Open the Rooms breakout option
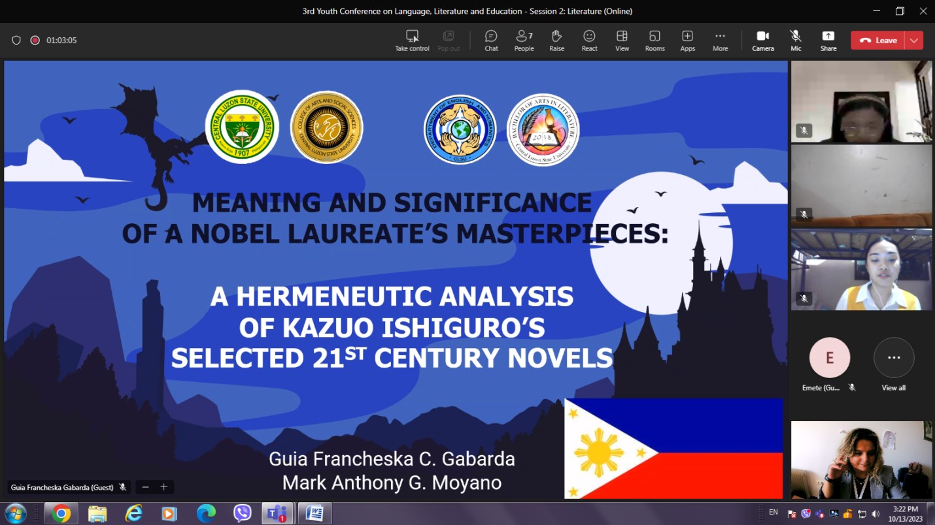Image resolution: width=935 pixels, height=525 pixels. click(x=654, y=40)
